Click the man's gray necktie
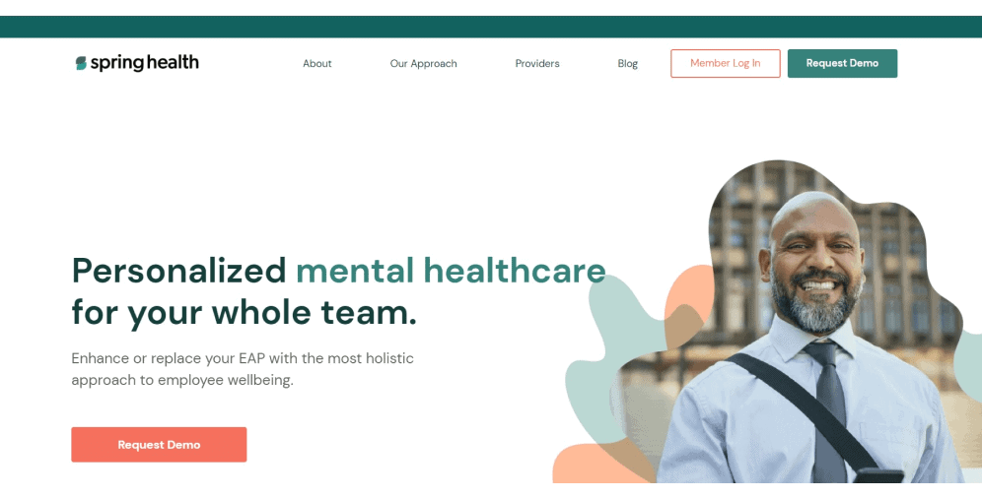The height and width of the screenshot is (498, 982). click(x=830, y=412)
